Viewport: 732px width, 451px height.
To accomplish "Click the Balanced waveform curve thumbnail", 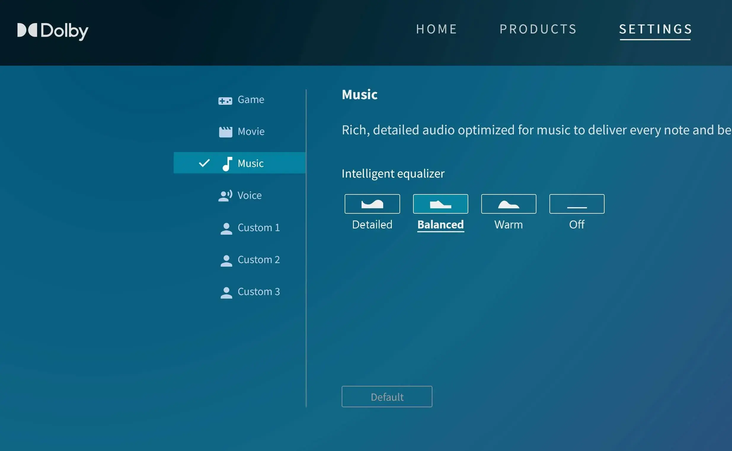I will pos(440,204).
